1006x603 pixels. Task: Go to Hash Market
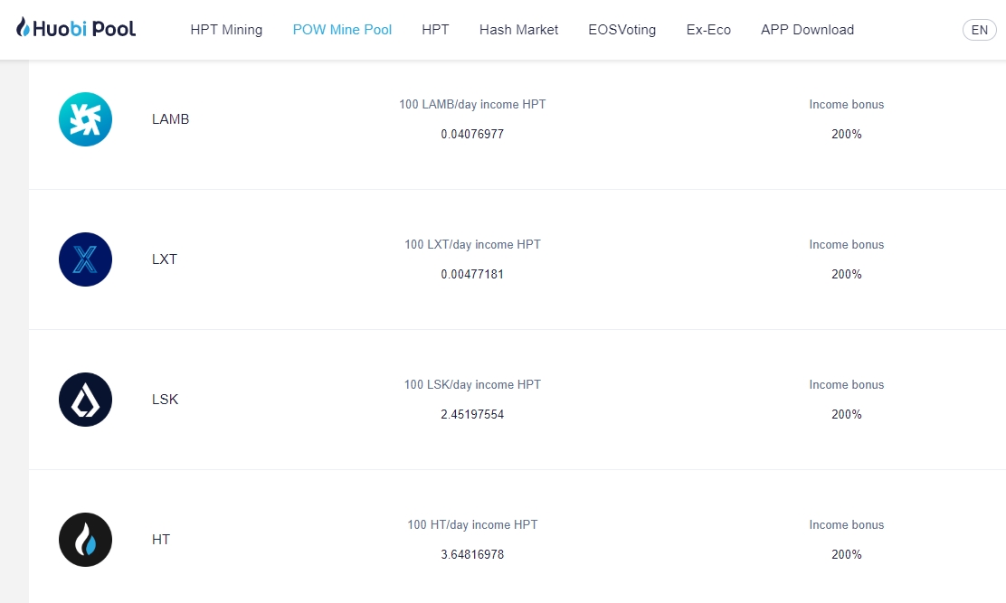pyautogui.click(x=518, y=30)
